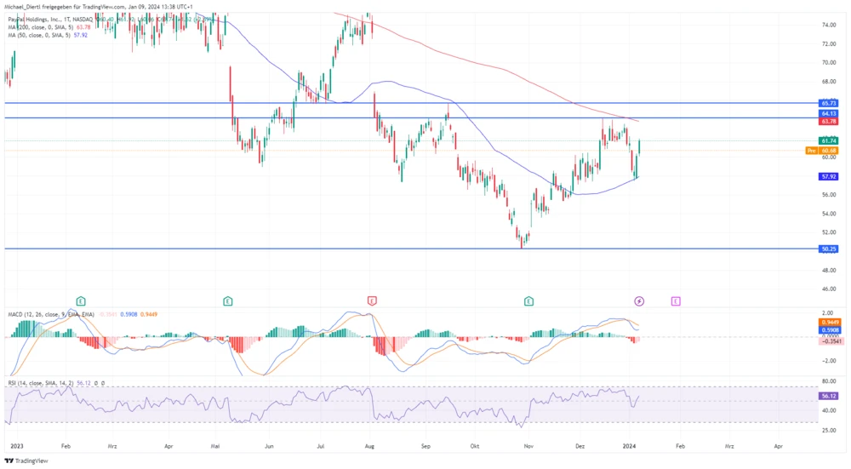Click the 48.00 price scale label
The width and height of the screenshot is (851, 469).
click(829, 271)
